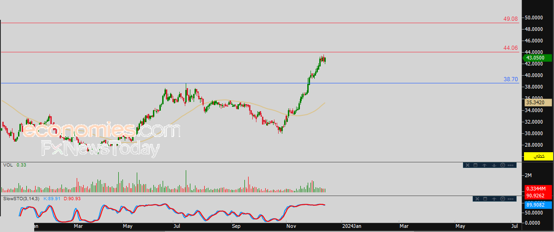
Task: Maximize the SlowSTO indicator panel
Action: pyautogui.click(x=485, y=199)
